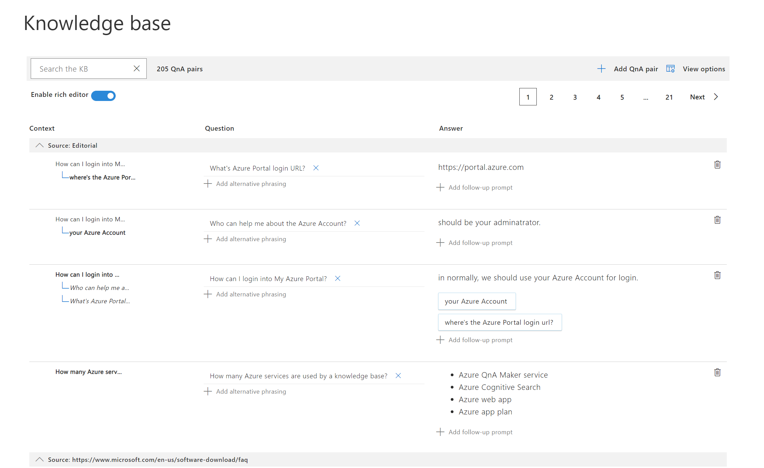Remove question How can I login into My Azure Portal

(338, 278)
